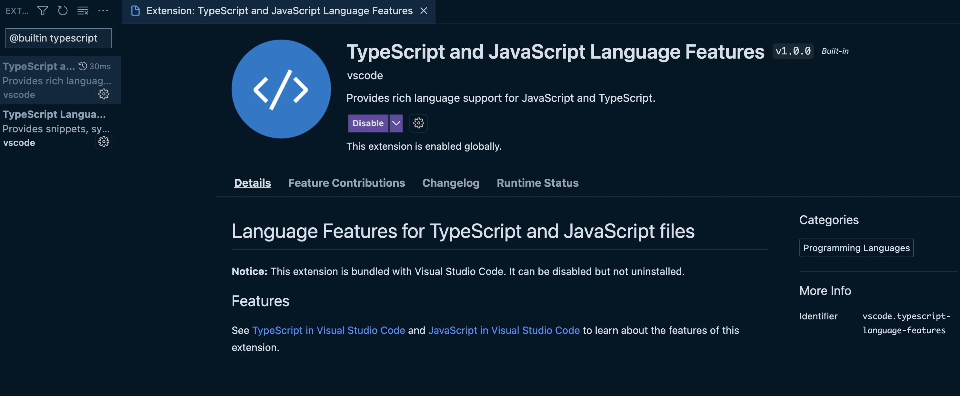Click the vscode publisher name under title
The height and width of the screenshot is (396, 960).
click(365, 75)
